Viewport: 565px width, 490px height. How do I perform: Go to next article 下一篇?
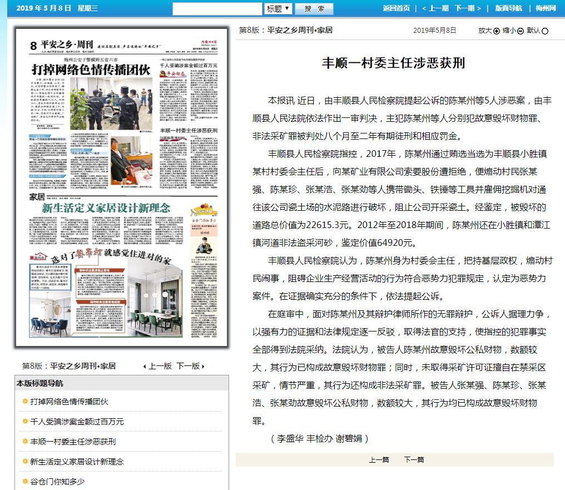click(x=414, y=460)
